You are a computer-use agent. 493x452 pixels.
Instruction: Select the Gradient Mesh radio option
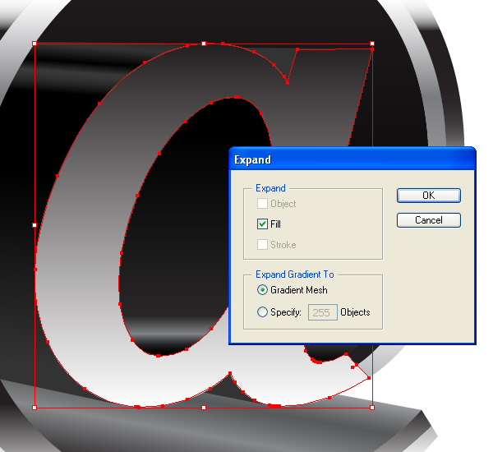coord(262,290)
